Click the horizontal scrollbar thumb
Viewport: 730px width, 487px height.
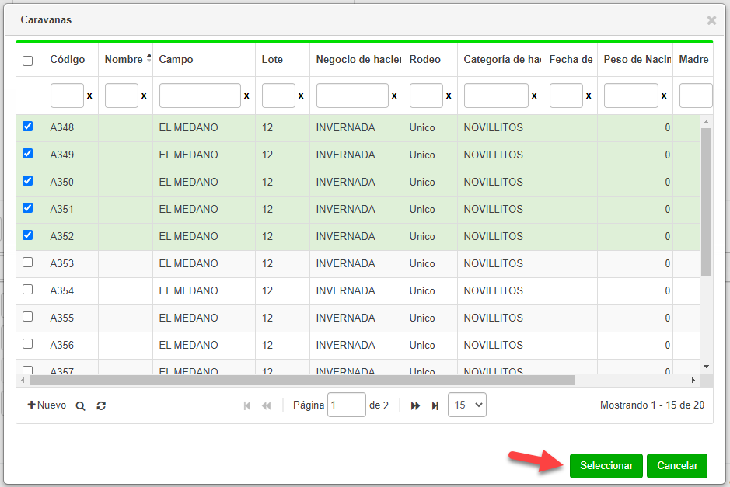[302, 381]
